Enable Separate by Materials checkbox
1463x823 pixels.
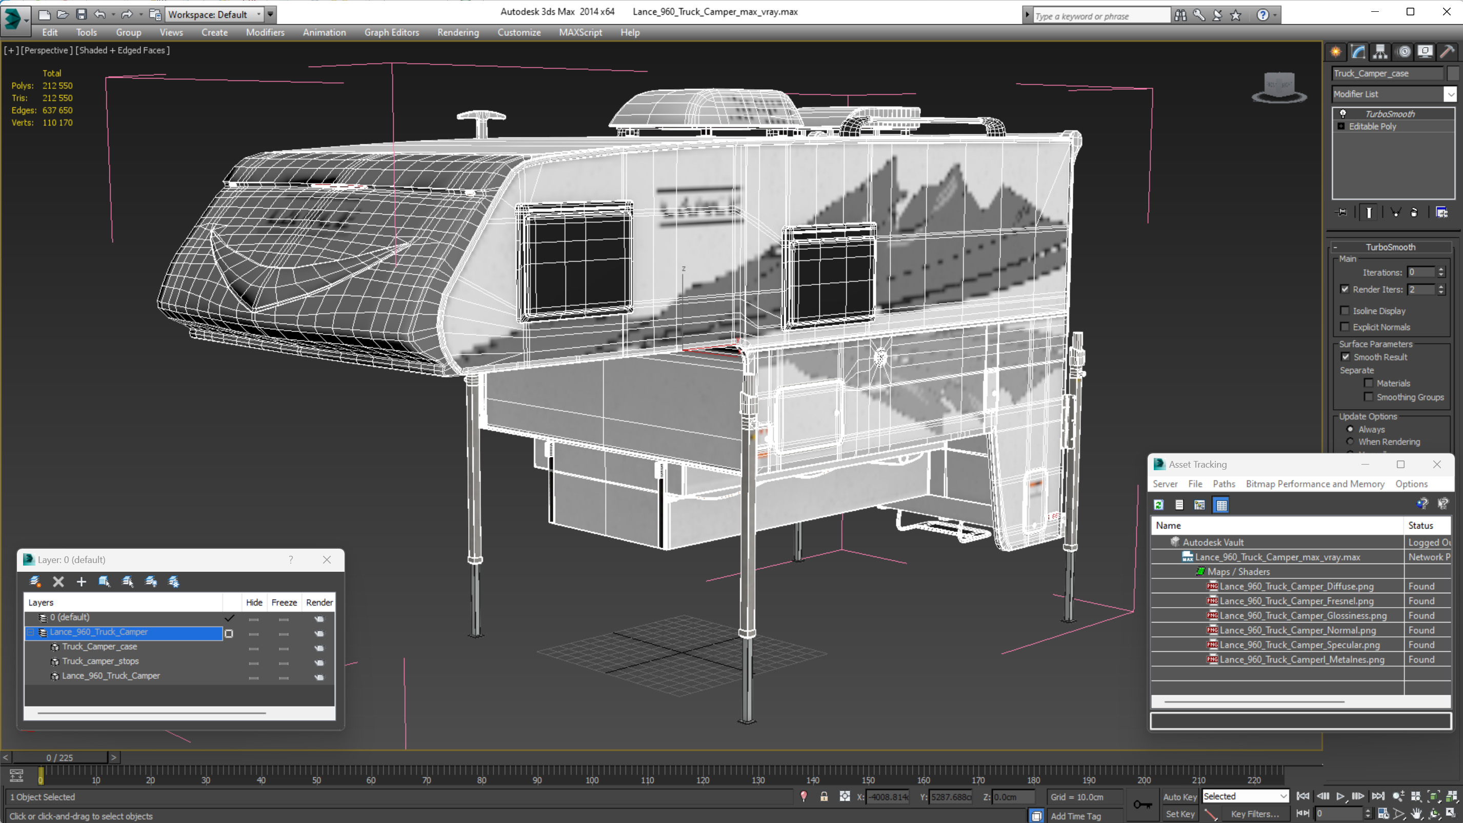point(1369,383)
